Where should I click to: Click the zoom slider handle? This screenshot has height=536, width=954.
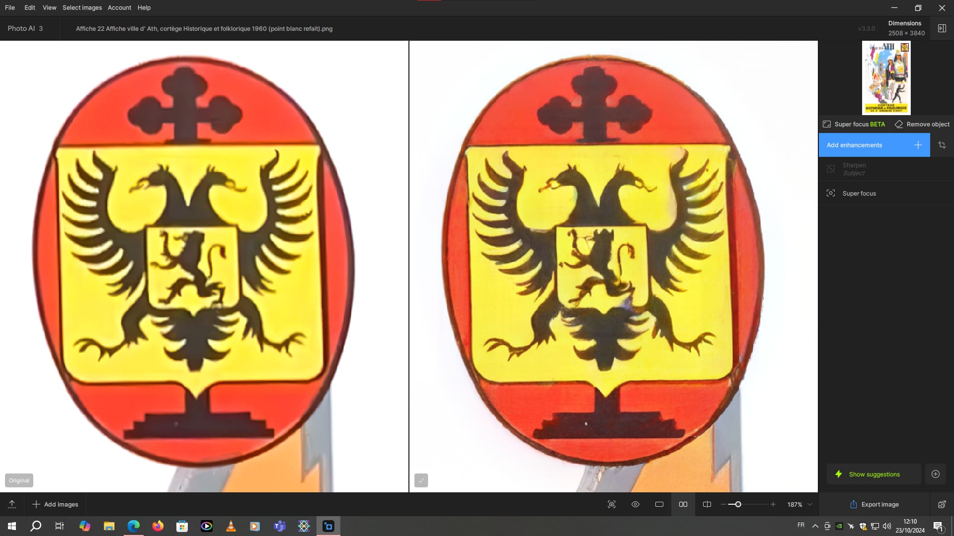[738, 504]
